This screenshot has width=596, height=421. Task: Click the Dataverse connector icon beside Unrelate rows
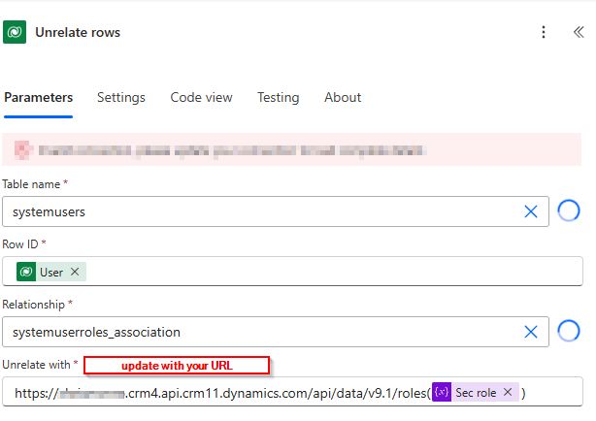tap(16, 32)
